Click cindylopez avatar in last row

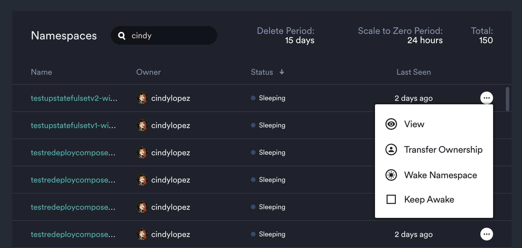142,234
